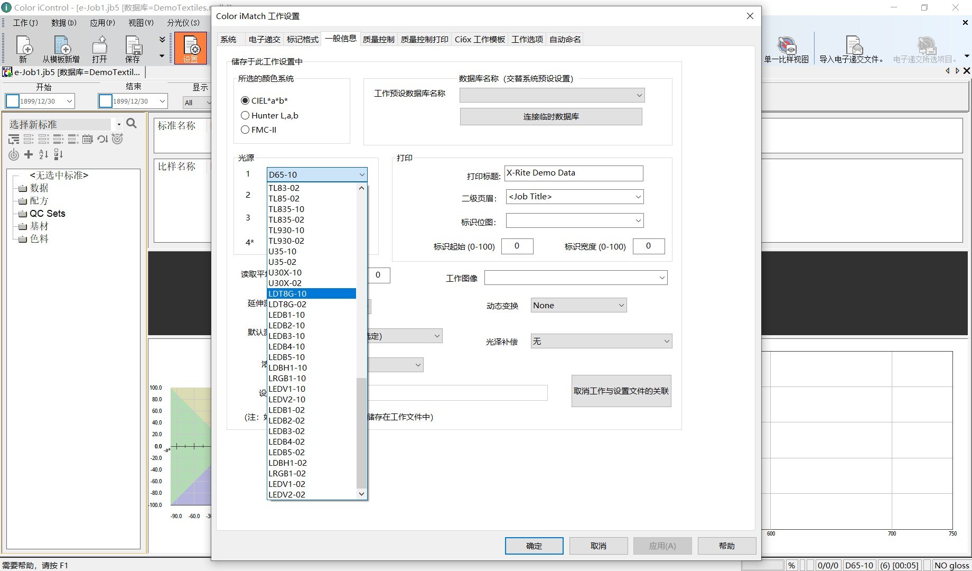Screen dimensions: 972x571
Task: Click 从模板新增 new from template icon
Action: pyautogui.click(x=61, y=47)
